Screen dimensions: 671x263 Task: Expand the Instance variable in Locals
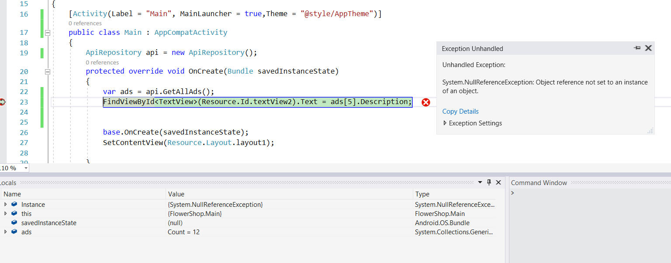5,205
